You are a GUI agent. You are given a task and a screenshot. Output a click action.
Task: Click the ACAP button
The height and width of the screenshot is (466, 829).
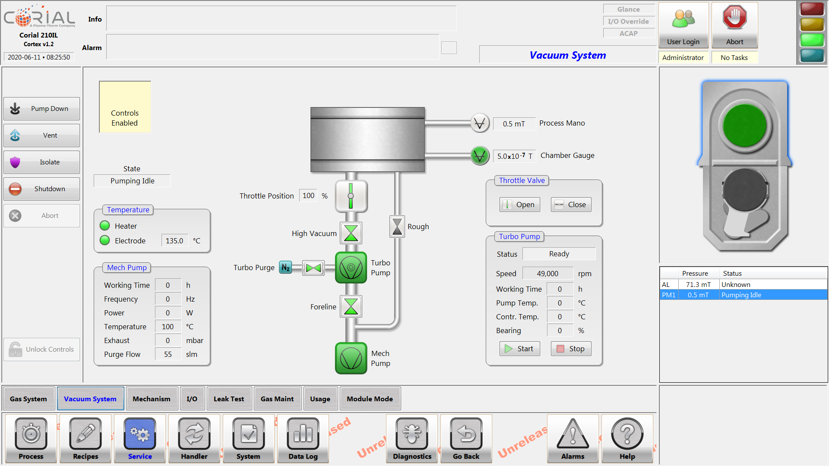click(629, 33)
